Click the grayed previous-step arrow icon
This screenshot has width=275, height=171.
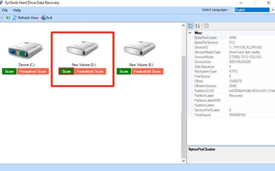pos(2,18)
